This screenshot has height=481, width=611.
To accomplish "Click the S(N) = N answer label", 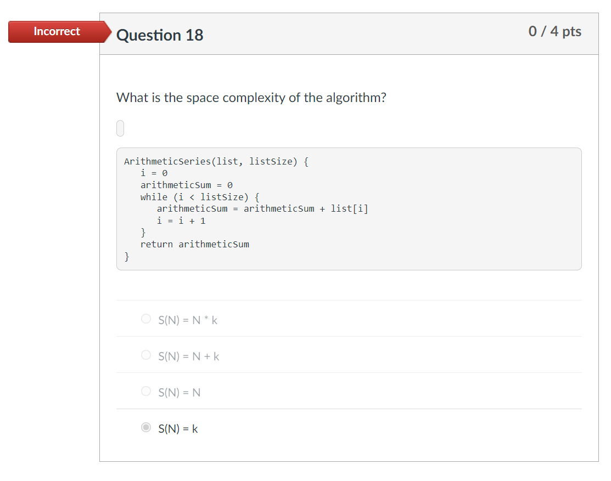I will (178, 392).
